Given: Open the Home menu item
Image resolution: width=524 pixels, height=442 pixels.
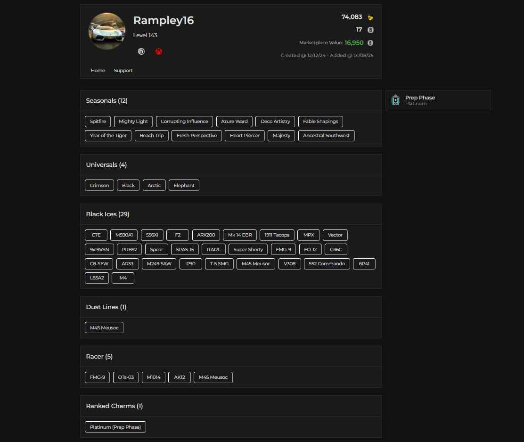Looking at the screenshot, I should coord(98,70).
